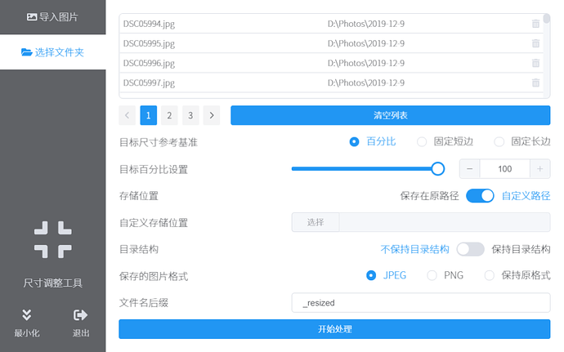Select PNG as the saved image format
This screenshot has width=564, height=352.
(432, 275)
